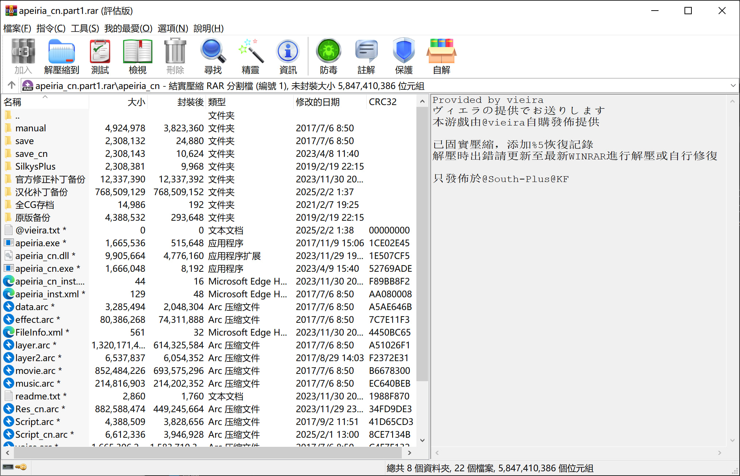Select the apeiria_cn.exe file row
The width and height of the screenshot is (740, 476).
click(44, 268)
